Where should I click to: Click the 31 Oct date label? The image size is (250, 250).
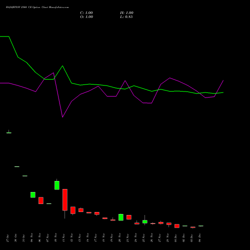click(23, 238)
